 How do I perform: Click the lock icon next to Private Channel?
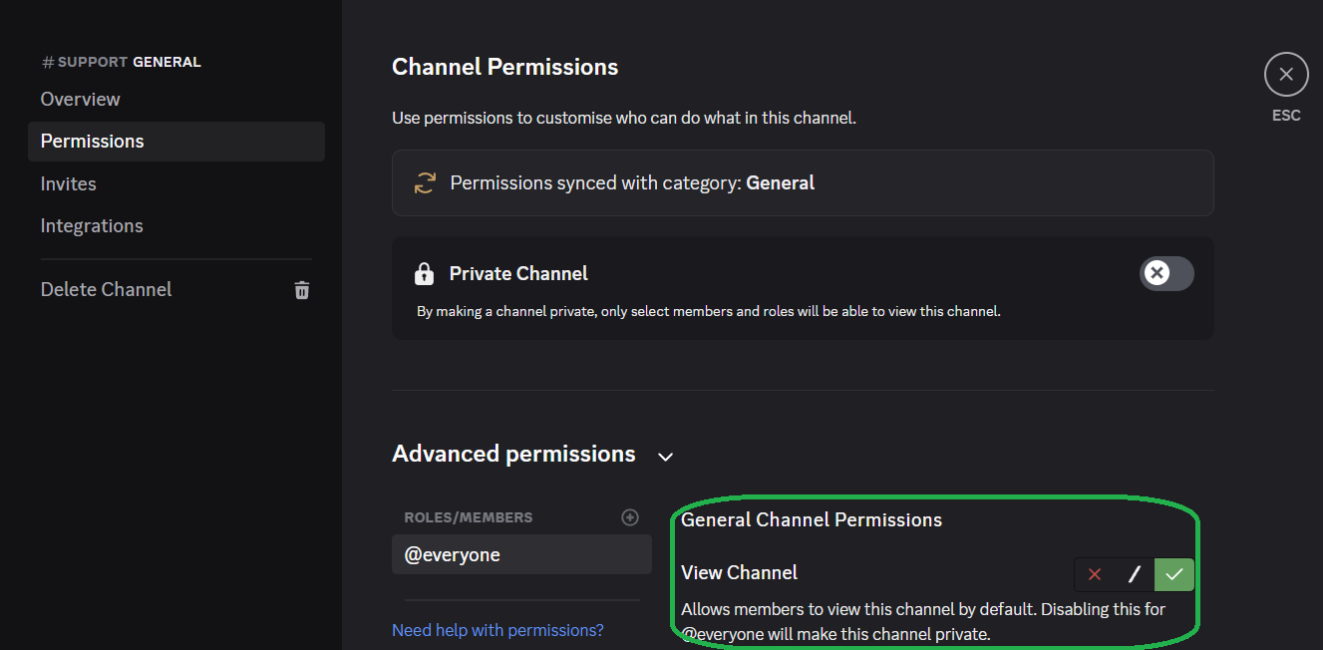424,272
